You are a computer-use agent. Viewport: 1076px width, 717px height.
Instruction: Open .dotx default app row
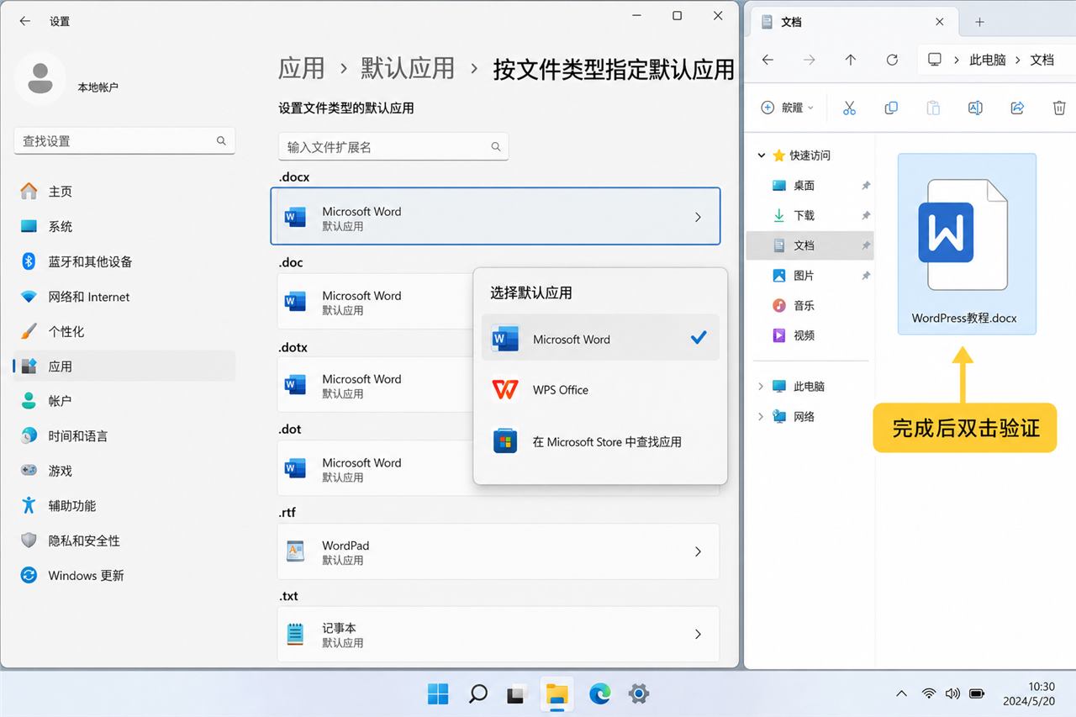pyautogui.click(x=375, y=384)
